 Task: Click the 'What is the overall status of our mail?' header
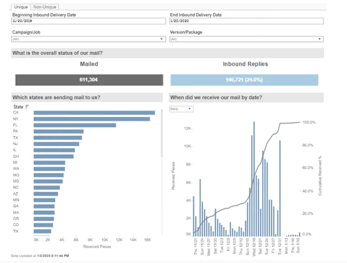point(58,53)
